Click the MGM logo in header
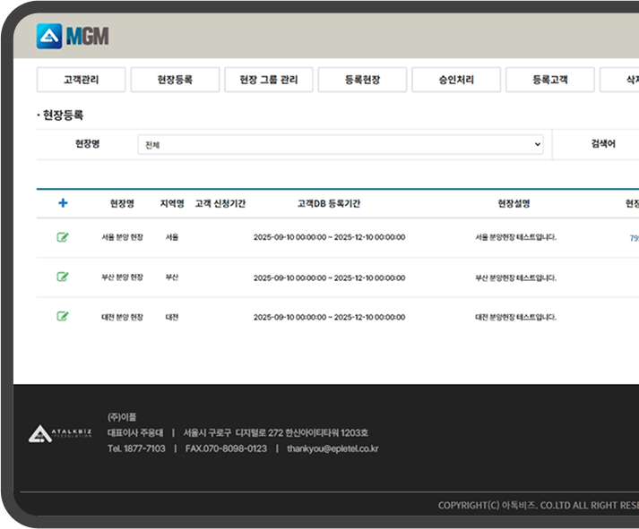This screenshot has height=529, width=639. pyautogui.click(x=73, y=36)
